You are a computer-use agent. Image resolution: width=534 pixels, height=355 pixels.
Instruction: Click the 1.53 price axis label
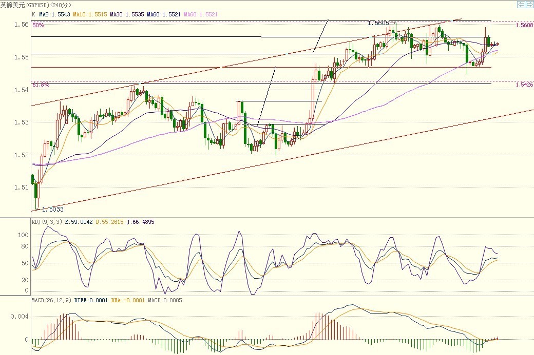pyautogui.click(x=21, y=122)
